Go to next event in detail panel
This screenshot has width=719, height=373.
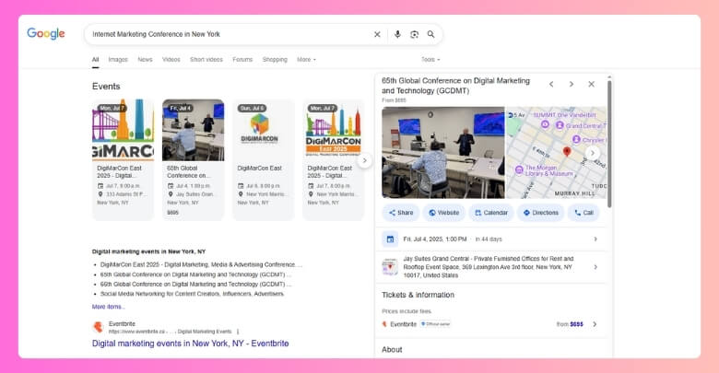click(x=572, y=85)
